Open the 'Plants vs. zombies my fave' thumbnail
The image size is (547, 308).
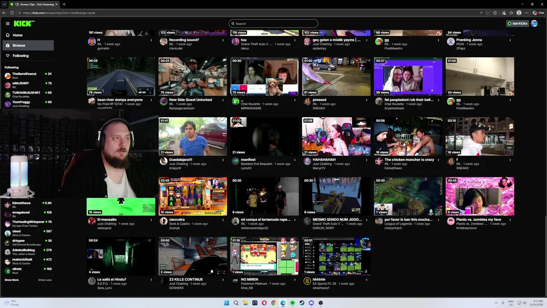click(x=480, y=196)
